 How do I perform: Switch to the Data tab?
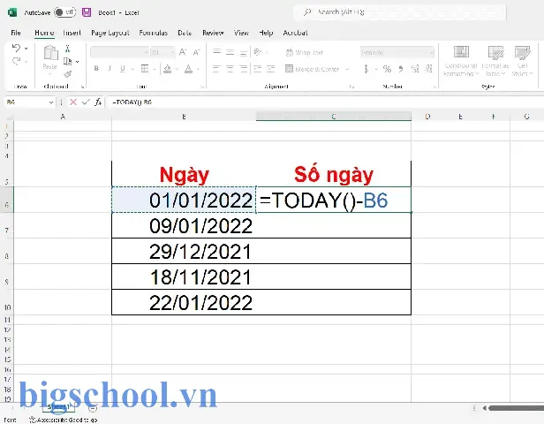point(185,33)
